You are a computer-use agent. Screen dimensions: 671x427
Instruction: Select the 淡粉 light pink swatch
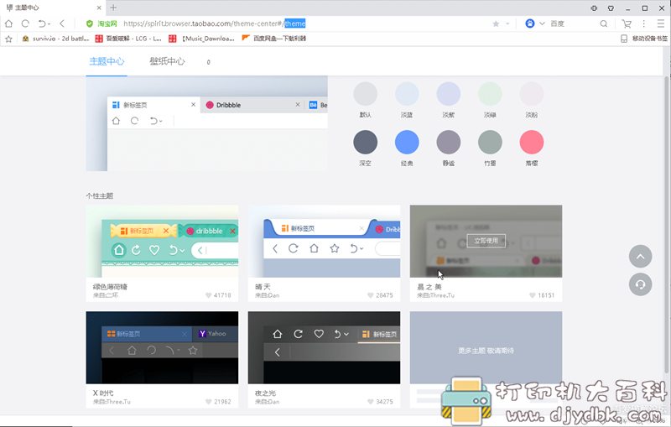[532, 94]
